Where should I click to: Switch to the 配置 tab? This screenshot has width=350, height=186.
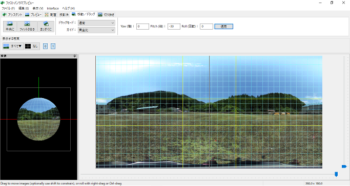[51, 15]
